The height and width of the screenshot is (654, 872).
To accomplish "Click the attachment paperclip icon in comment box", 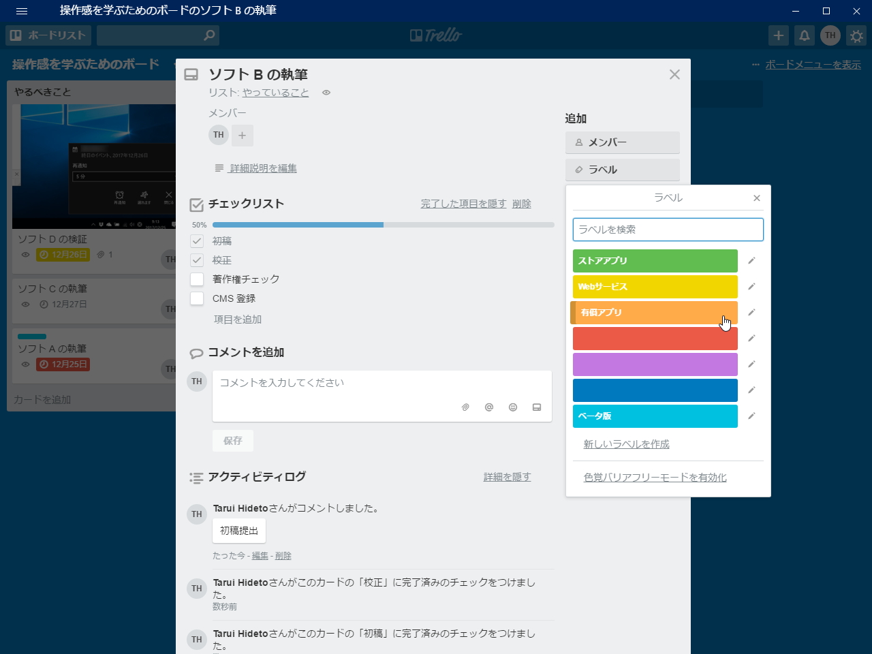I will [465, 407].
